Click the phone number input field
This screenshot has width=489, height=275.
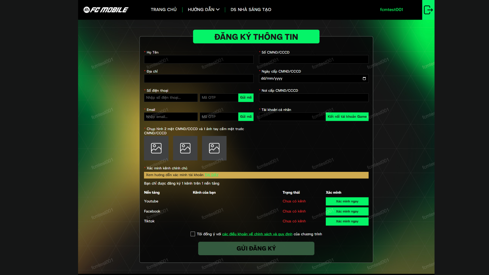[171, 98]
